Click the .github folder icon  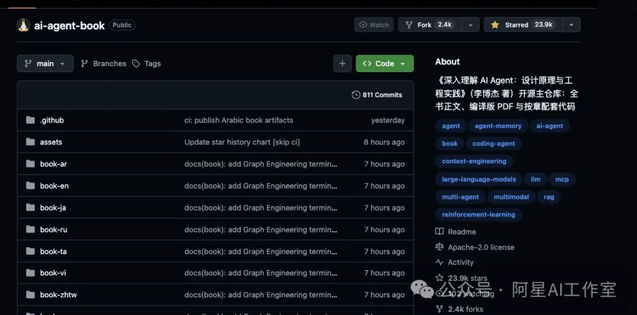(30, 120)
